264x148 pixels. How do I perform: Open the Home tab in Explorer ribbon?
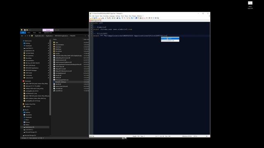click(29, 32)
